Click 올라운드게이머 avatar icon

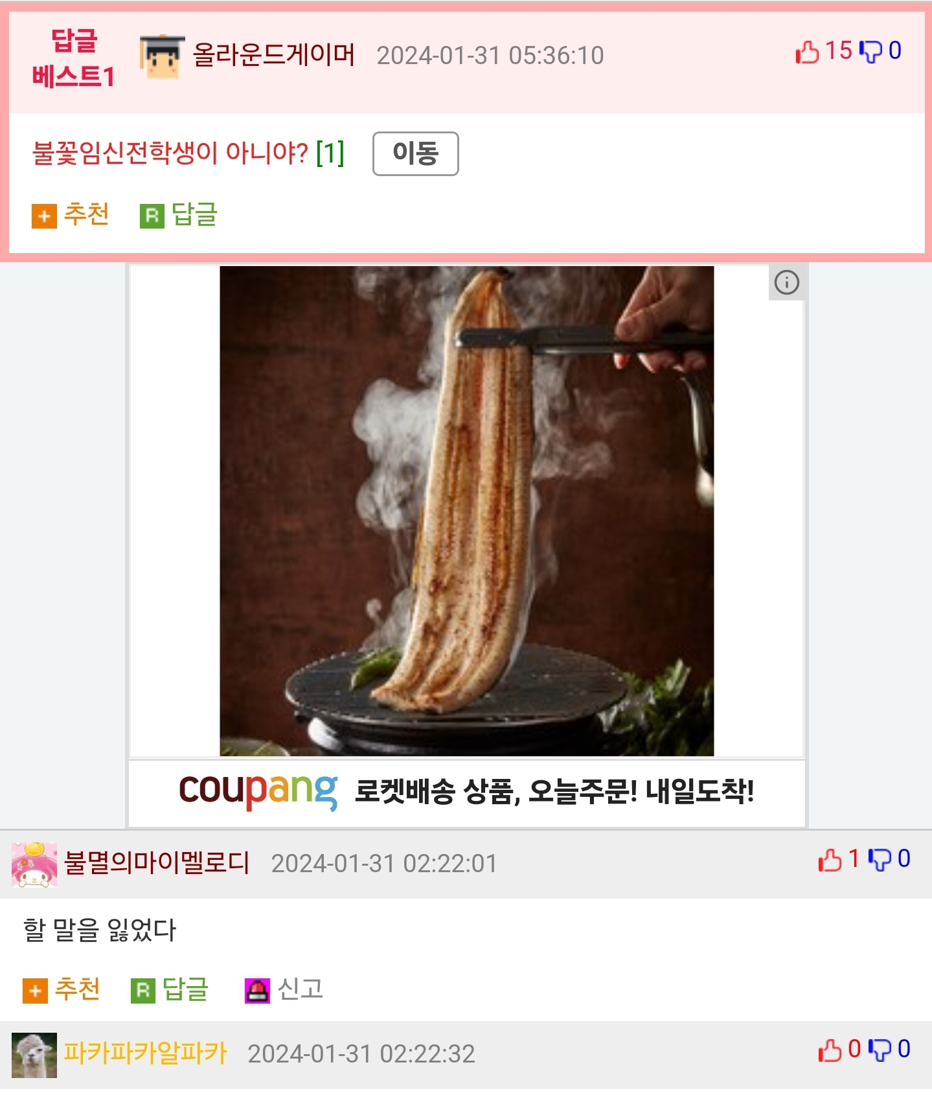162,57
